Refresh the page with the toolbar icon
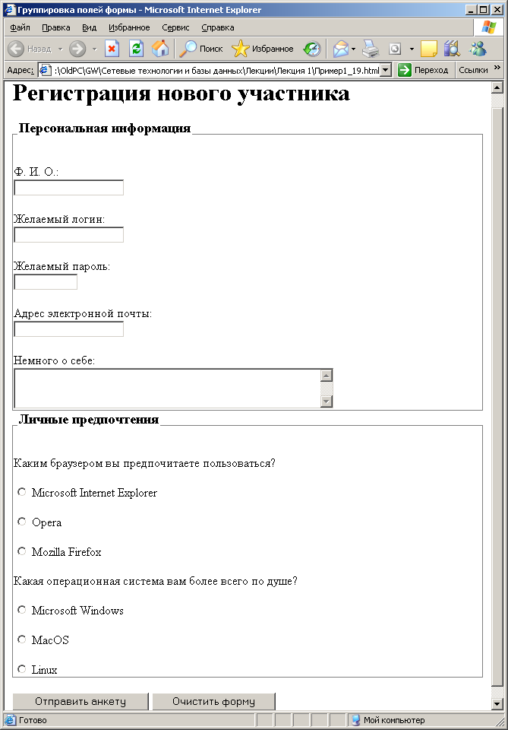 [136, 49]
